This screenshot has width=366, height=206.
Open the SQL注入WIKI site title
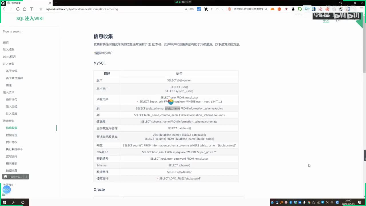[x=30, y=19]
